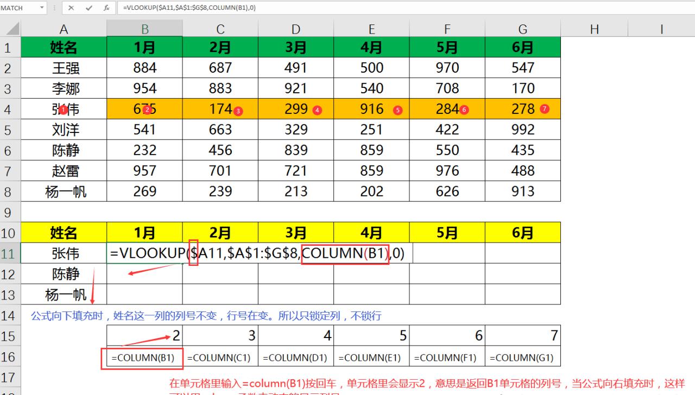
Task: Select all cells via corner triangle
Action: point(11,29)
